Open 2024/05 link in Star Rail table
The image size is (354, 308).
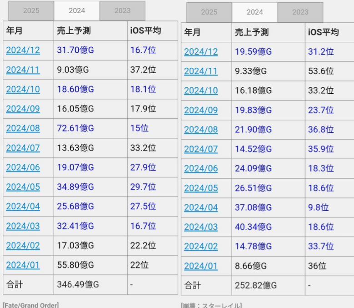201,188
